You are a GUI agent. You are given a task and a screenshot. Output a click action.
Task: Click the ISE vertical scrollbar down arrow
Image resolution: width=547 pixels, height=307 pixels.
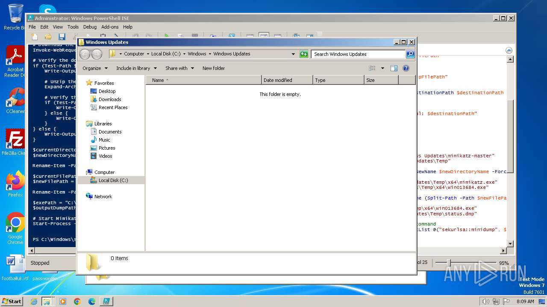tap(510, 243)
